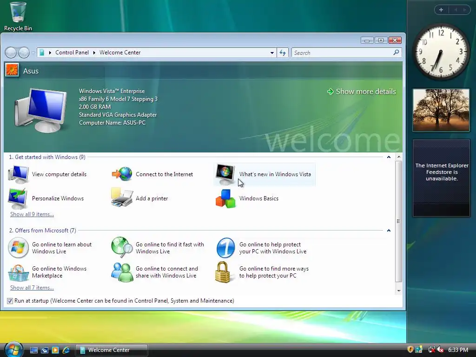476x357 pixels.
Task: Click the 2.00 GB RAM text
Action: [x=95, y=107]
